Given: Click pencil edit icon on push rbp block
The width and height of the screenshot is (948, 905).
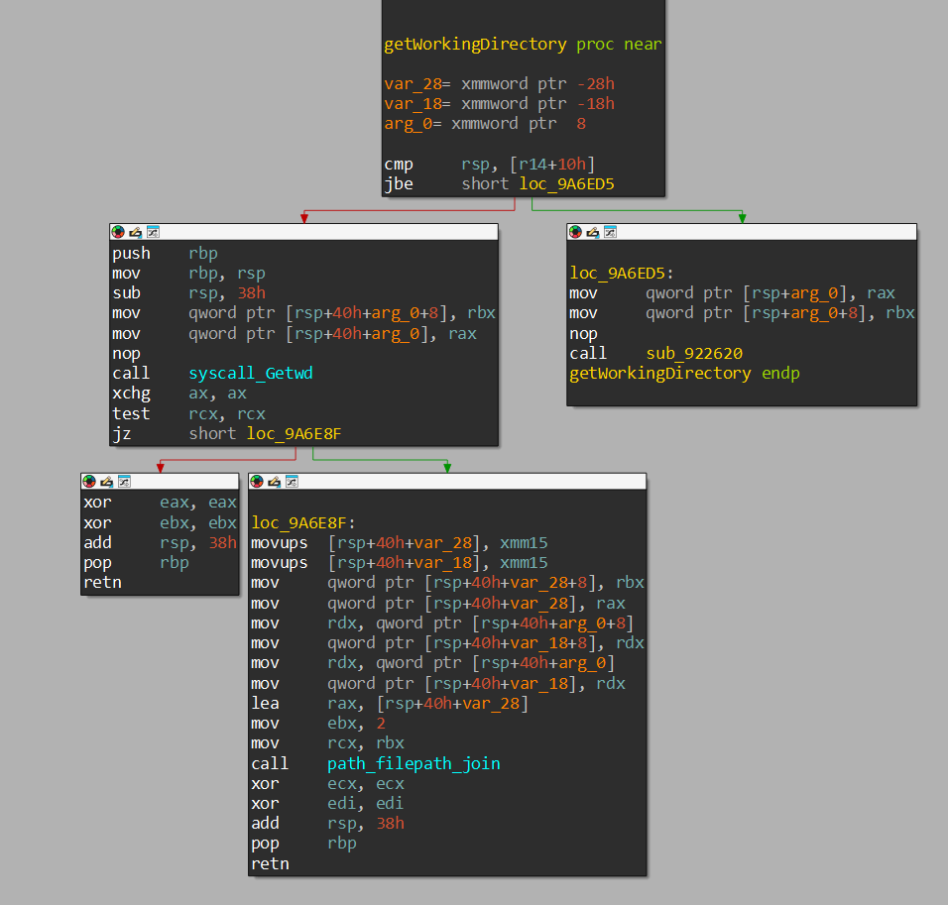Looking at the screenshot, I should click(135, 232).
